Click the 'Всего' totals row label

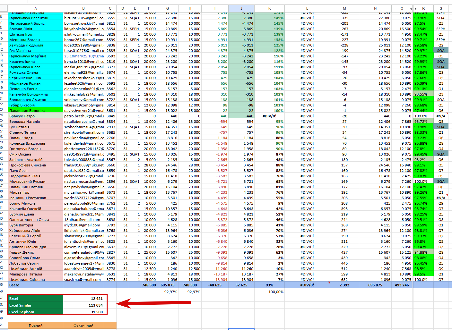point(36,285)
